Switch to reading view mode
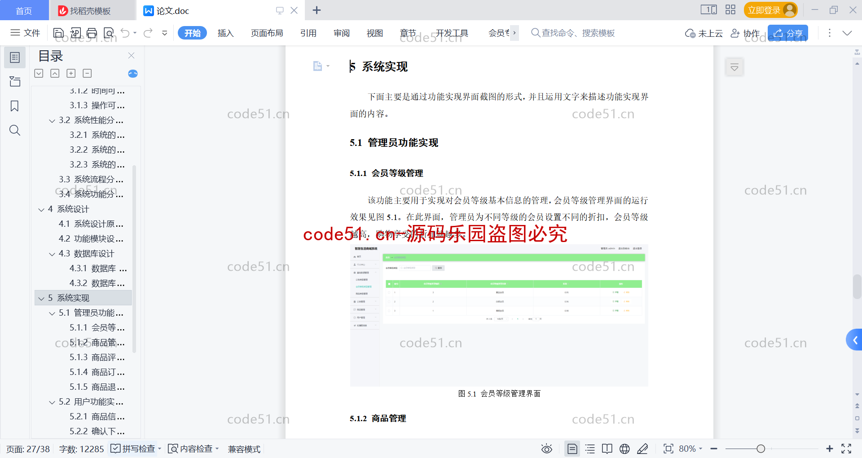Screen dimensions: 862x458 (x=607, y=449)
